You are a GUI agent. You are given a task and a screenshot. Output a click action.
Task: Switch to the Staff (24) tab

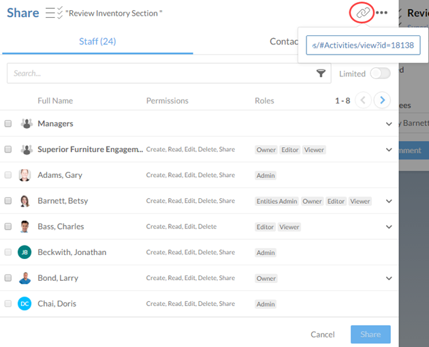(97, 42)
